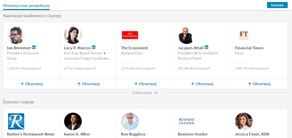Image resolution: width=292 pixels, height=138 pixels.
Task: Follow Lucy P. Marcus with Obserwuj
Action: pos(88,84)
